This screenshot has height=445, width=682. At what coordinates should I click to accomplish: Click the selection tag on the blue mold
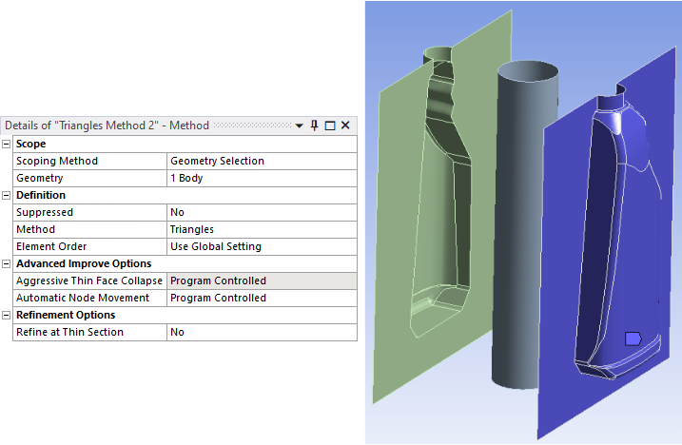[633, 339]
